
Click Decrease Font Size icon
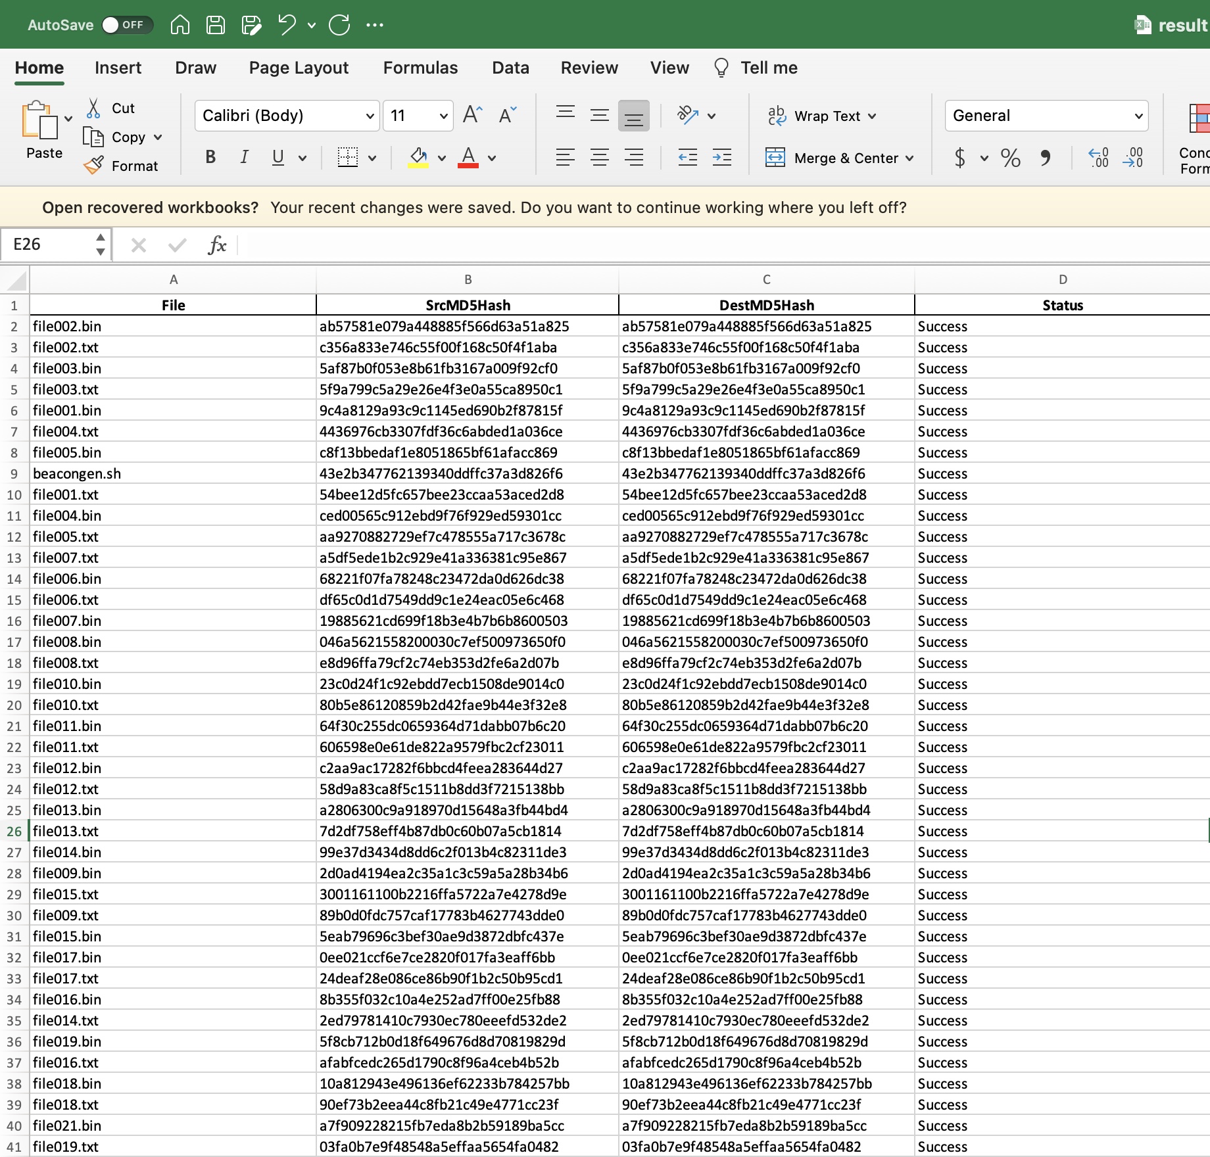pyautogui.click(x=508, y=115)
